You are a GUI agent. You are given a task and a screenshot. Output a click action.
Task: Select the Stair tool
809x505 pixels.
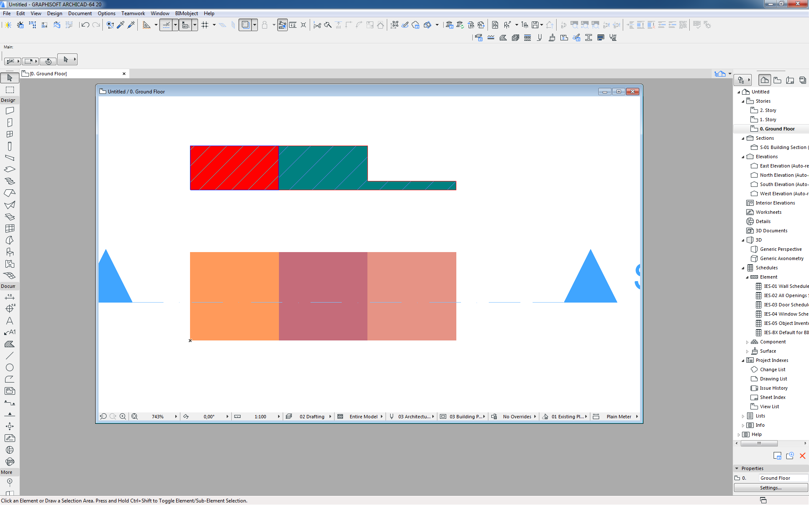pyautogui.click(x=10, y=181)
